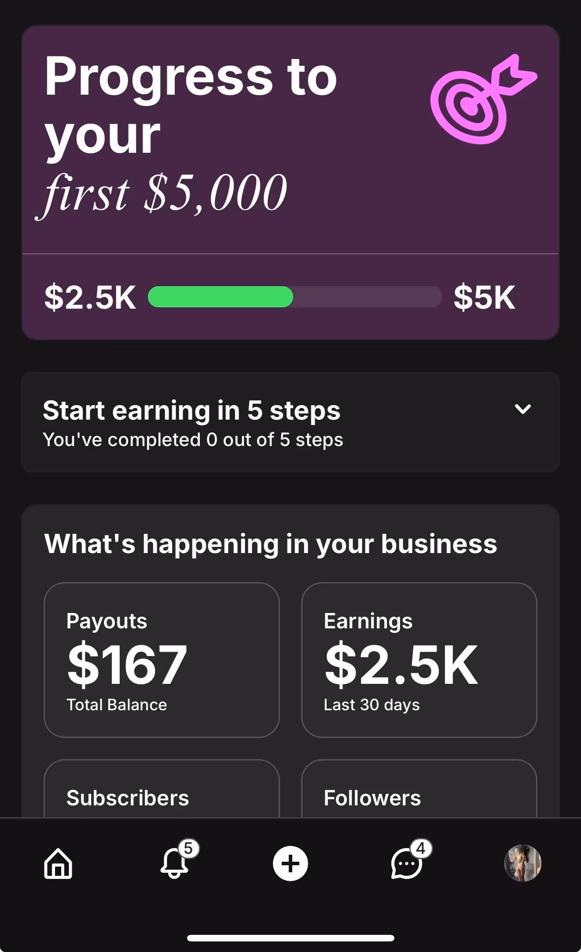Click the "Start earning in 5 steps" title

pos(191,410)
